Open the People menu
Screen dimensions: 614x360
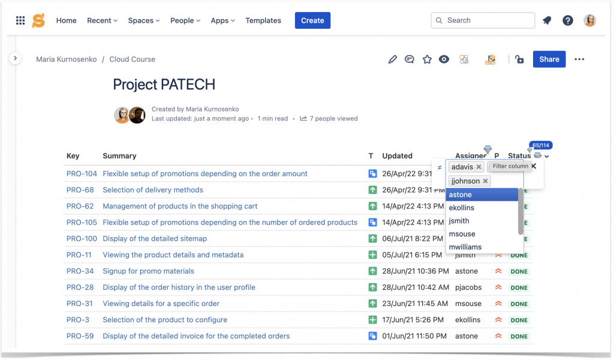[x=185, y=20]
